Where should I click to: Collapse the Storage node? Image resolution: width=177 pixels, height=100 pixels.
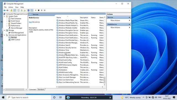(x=4, y=30)
